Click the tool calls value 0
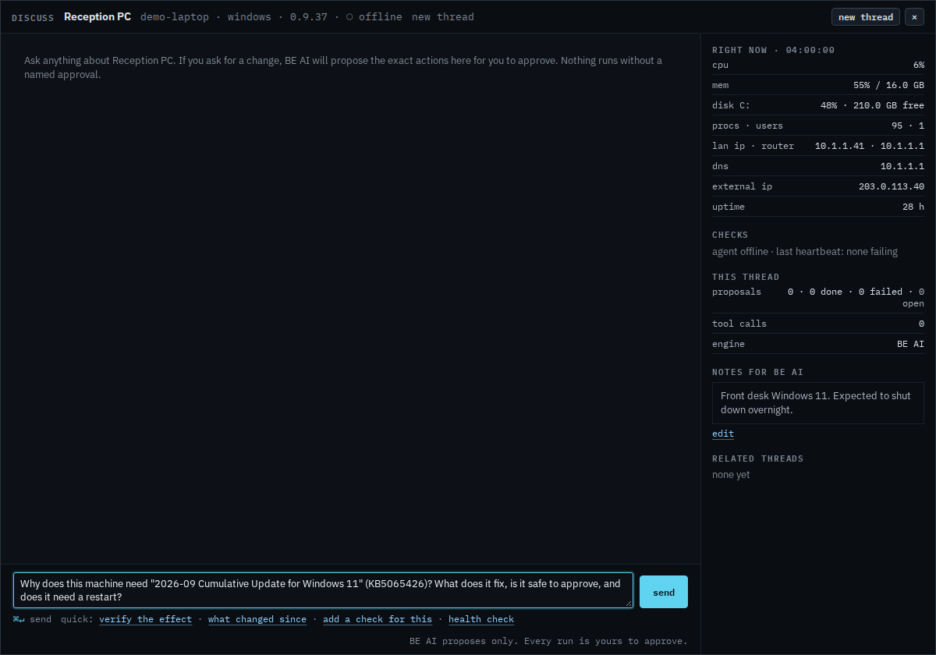This screenshot has height=655, width=936. pyautogui.click(x=921, y=324)
